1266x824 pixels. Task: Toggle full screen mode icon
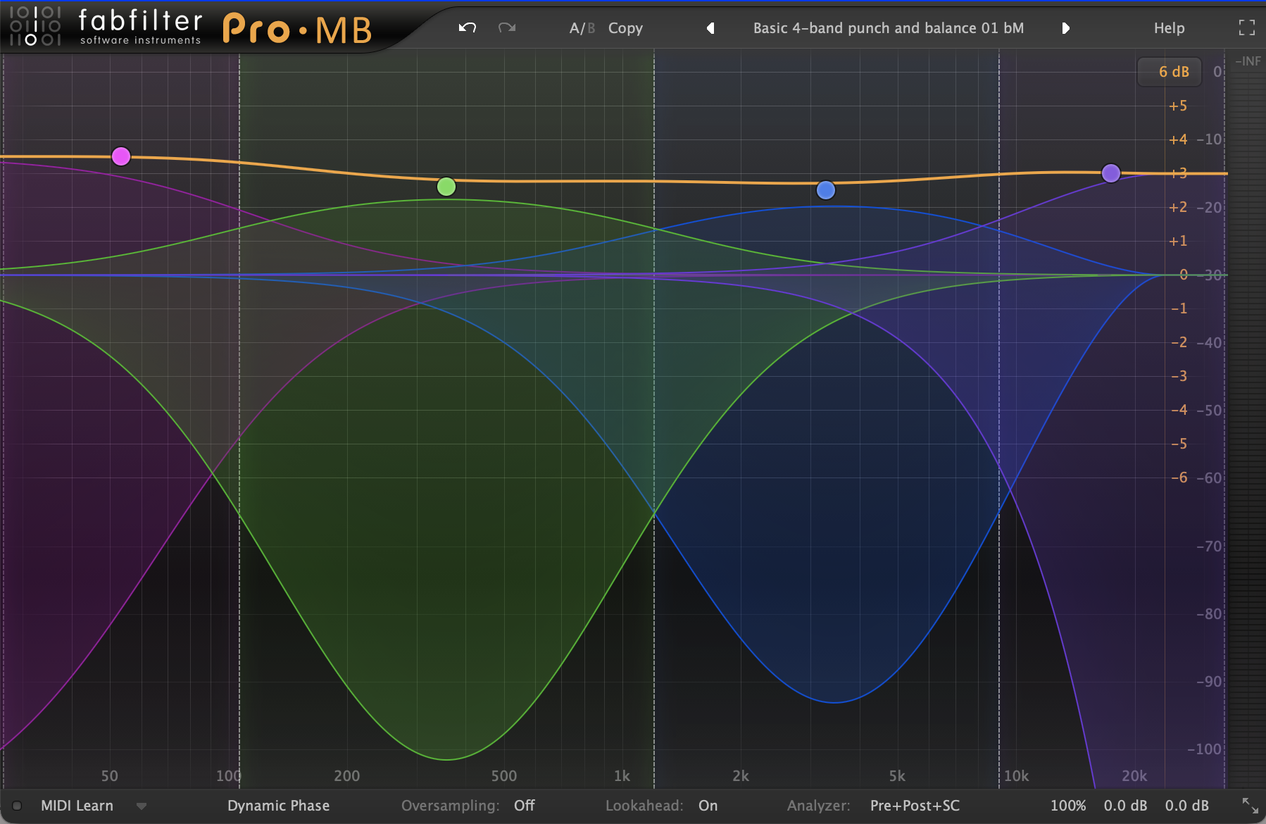click(x=1247, y=27)
